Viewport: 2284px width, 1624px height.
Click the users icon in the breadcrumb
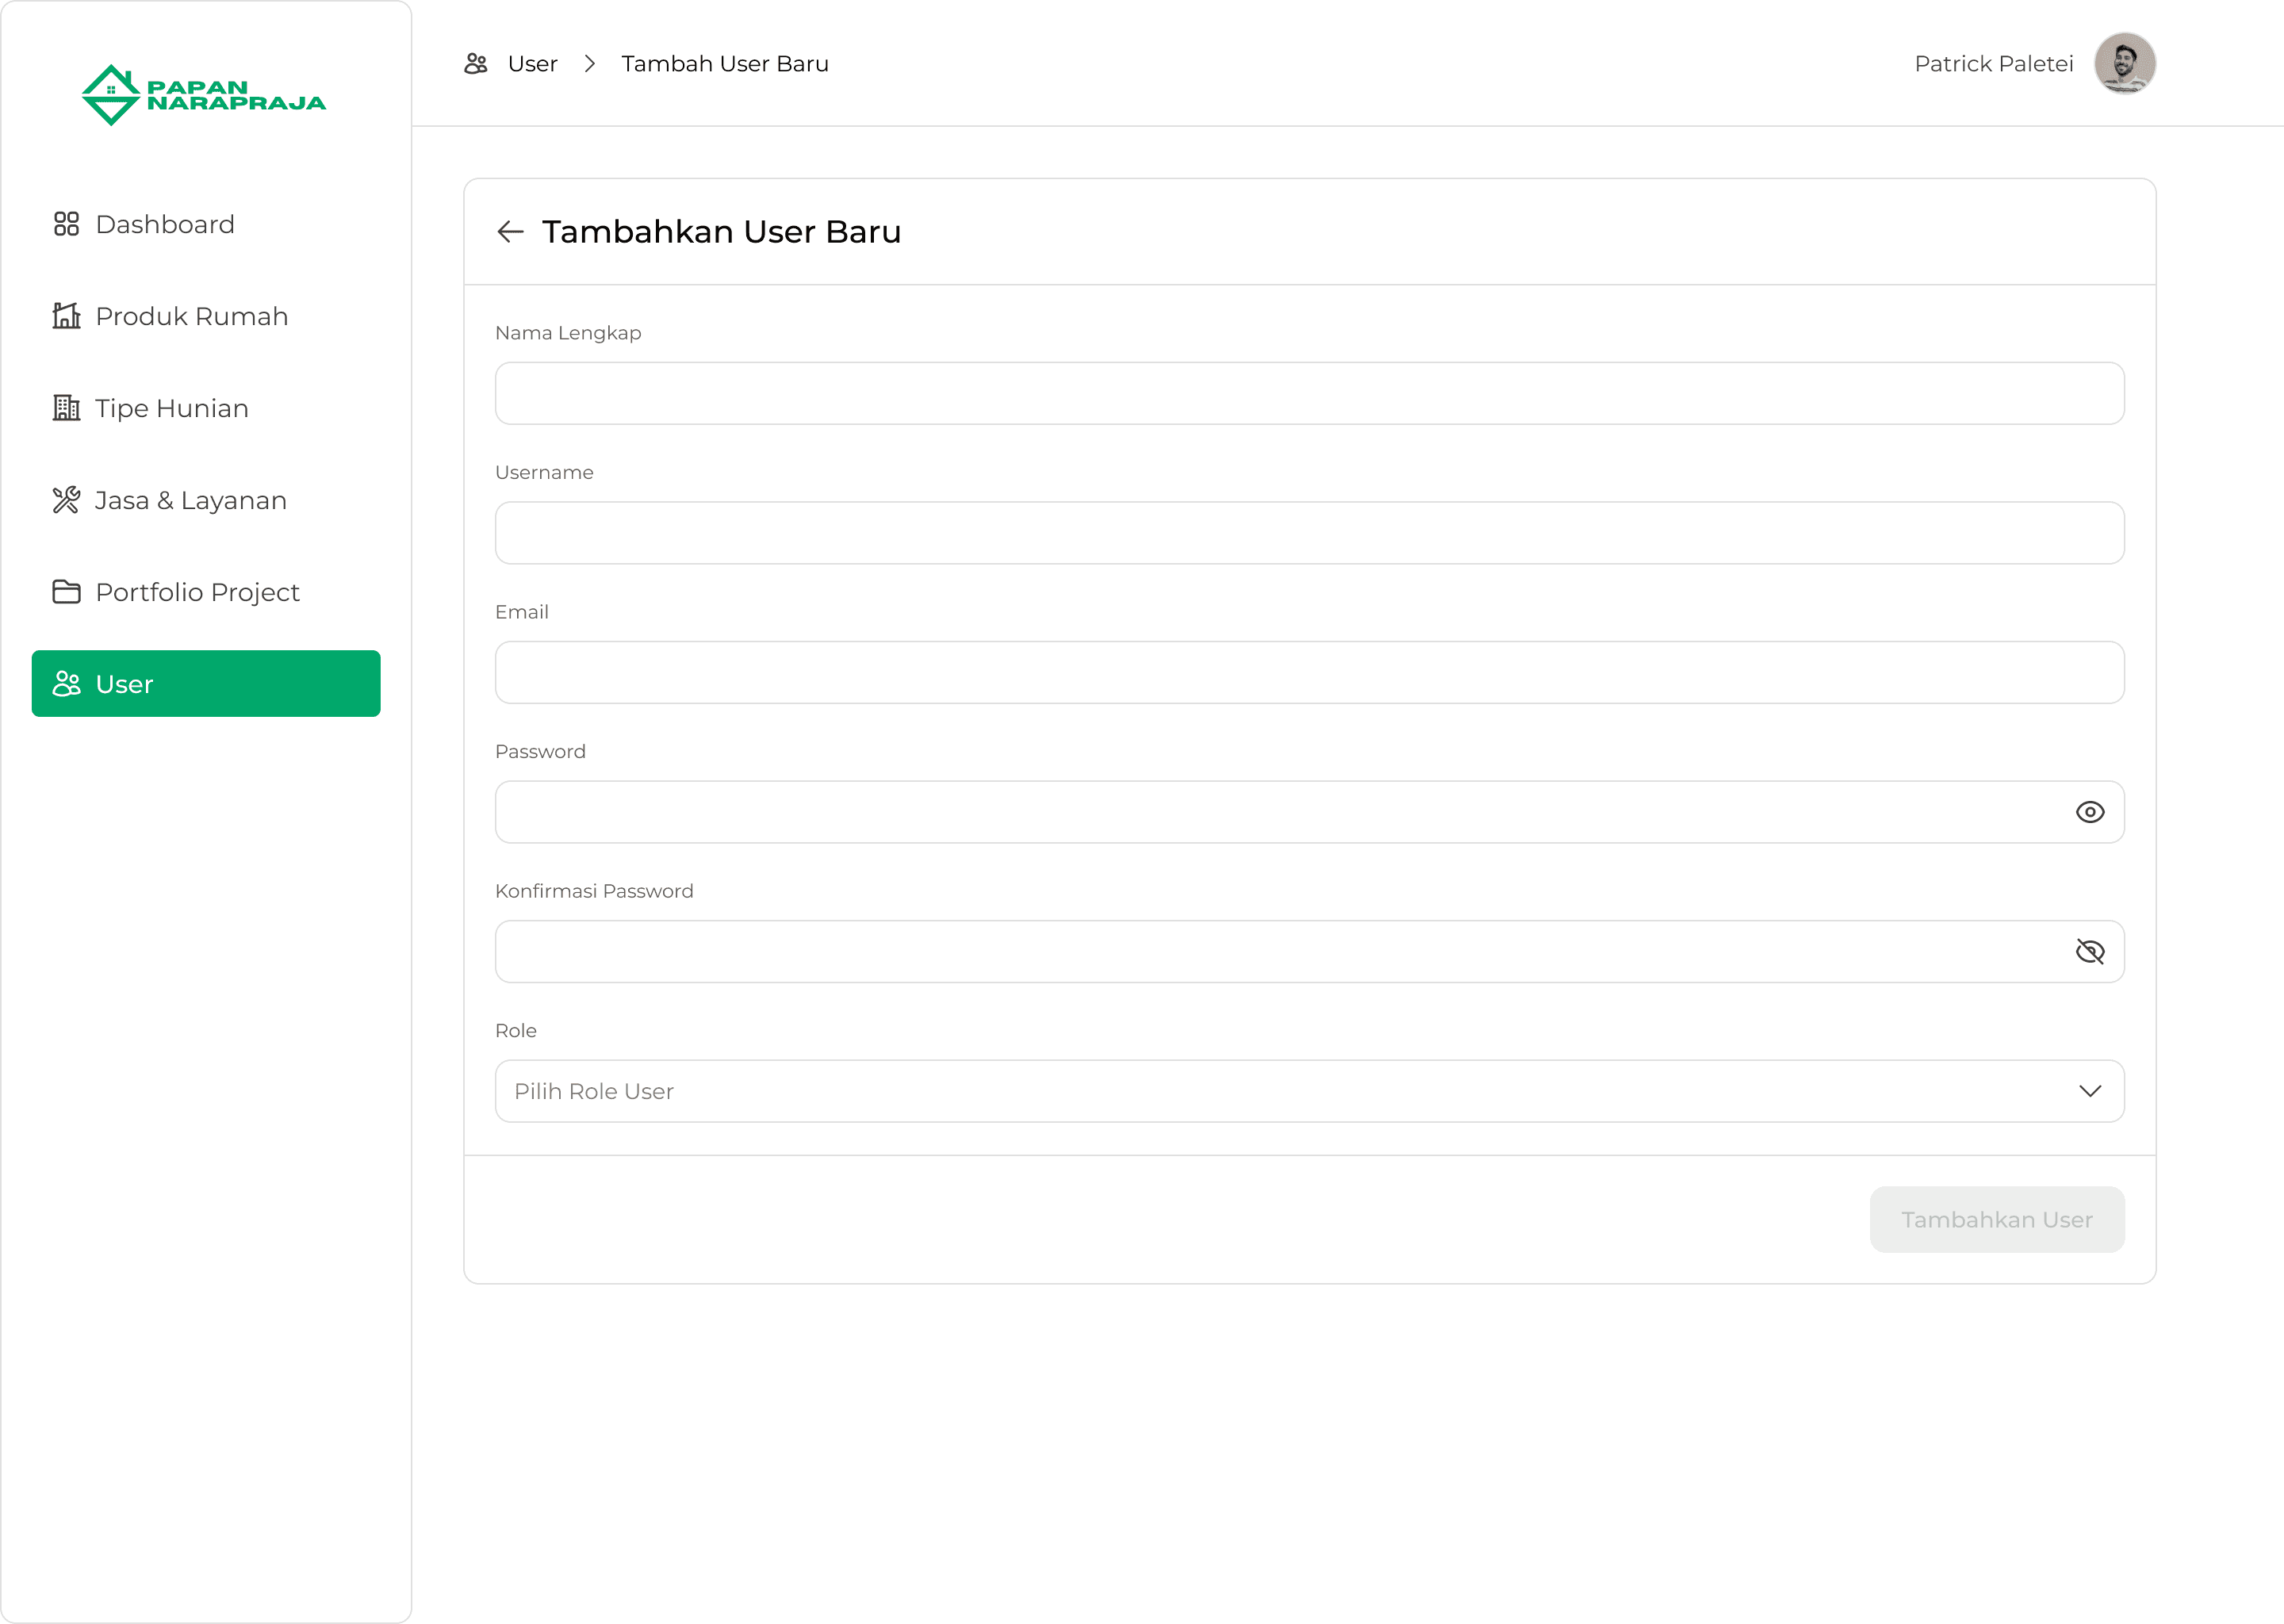476,64
